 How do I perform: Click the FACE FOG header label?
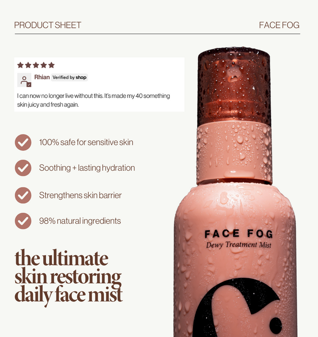coord(279,25)
